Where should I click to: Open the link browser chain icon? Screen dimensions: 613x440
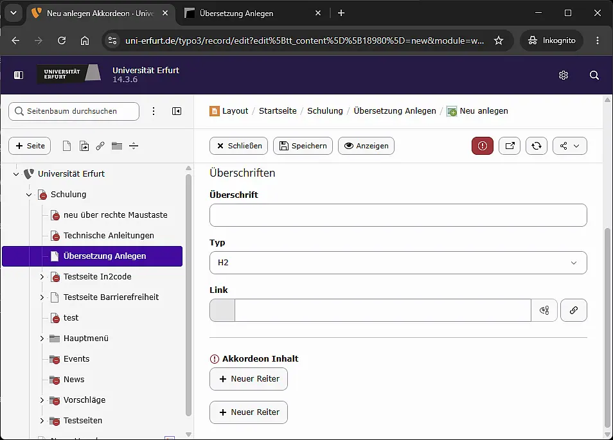tap(574, 310)
